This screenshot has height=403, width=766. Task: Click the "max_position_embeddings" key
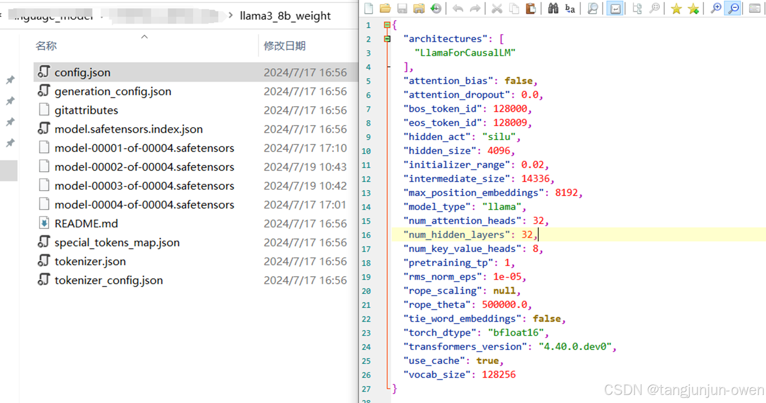coord(473,193)
